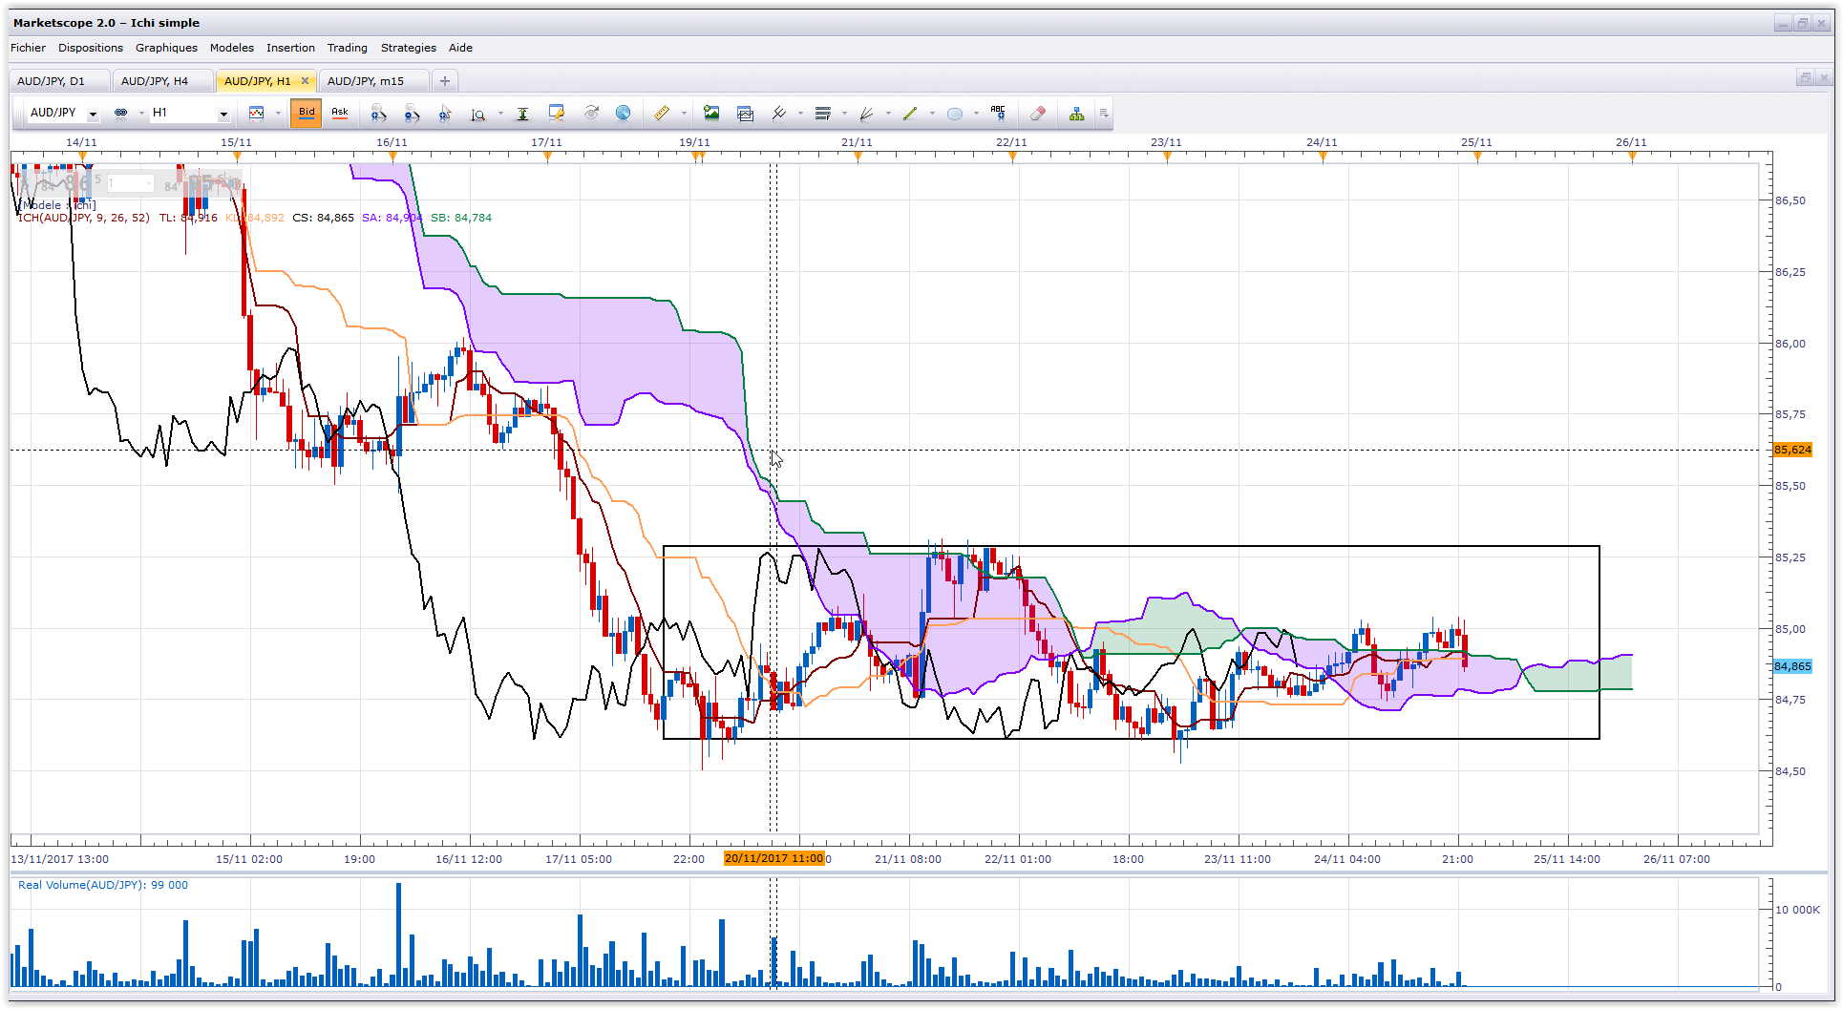Open the chart type selector icon
Screen dimensions: 1843x1009
coord(256,114)
